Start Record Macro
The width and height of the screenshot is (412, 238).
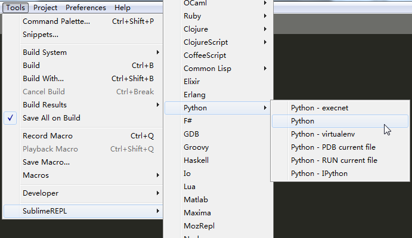tap(83, 136)
